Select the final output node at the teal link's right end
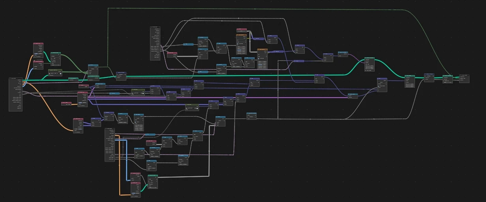Screen dimensions: 486x202 464,79
